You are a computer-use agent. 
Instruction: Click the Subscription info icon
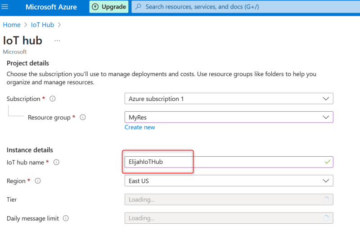[53, 99]
